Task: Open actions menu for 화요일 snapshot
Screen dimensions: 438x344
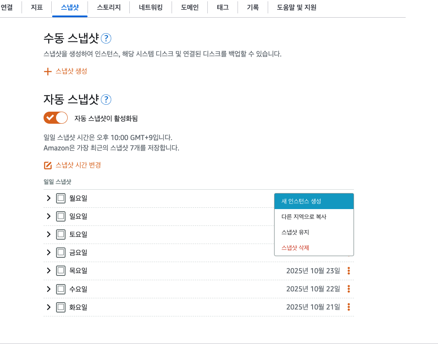Action: pos(348,307)
